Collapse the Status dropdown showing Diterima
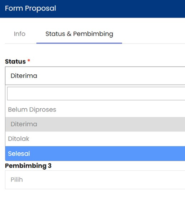 [x=95, y=76]
